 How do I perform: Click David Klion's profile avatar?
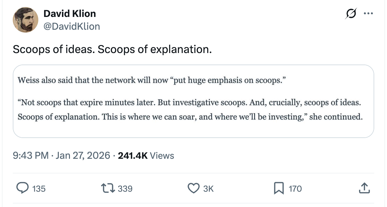25,20
